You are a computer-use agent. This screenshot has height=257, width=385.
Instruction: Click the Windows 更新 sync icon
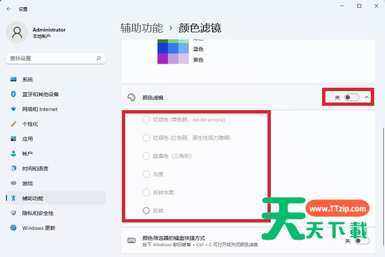coord(13,228)
